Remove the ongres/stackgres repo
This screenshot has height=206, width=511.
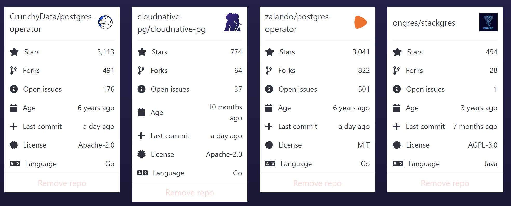(445, 183)
